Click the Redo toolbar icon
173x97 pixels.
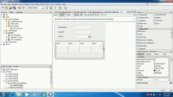tap(23, 8)
